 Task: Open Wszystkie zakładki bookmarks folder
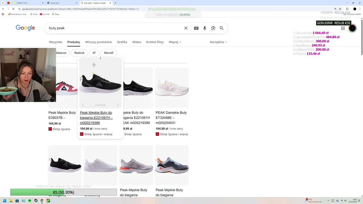[x=353, y=14]
